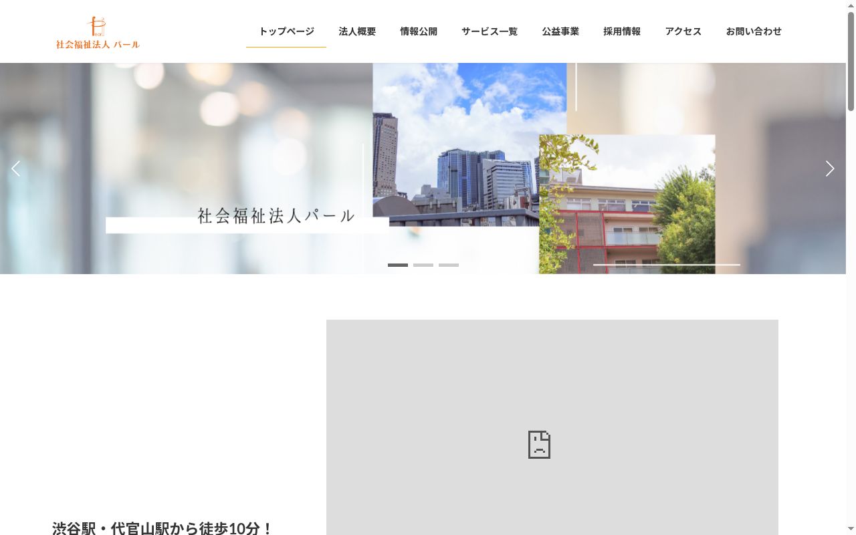
Task: Open the トップページ menu item
Action: 286,31
